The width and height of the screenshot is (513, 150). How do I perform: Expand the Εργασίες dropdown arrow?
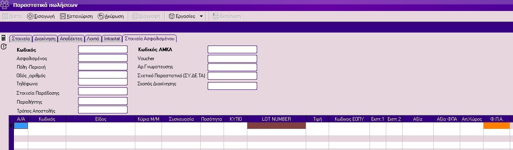click(202, 17)
